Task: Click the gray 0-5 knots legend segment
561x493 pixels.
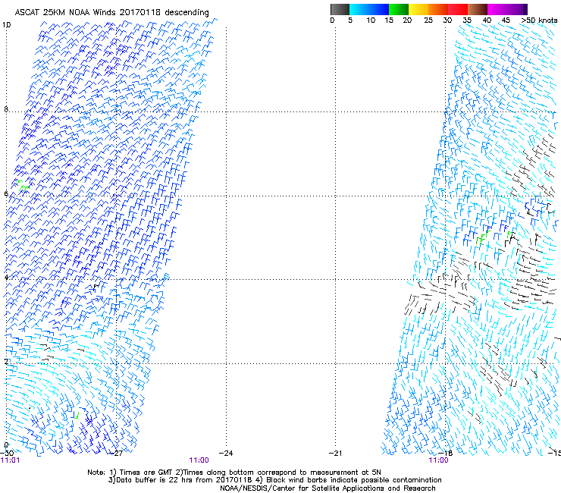Action: (340, 9)
